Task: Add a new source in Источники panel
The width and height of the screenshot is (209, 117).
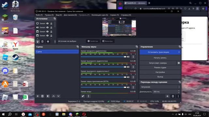Action: pyautogui.click(x=38, y=42)
